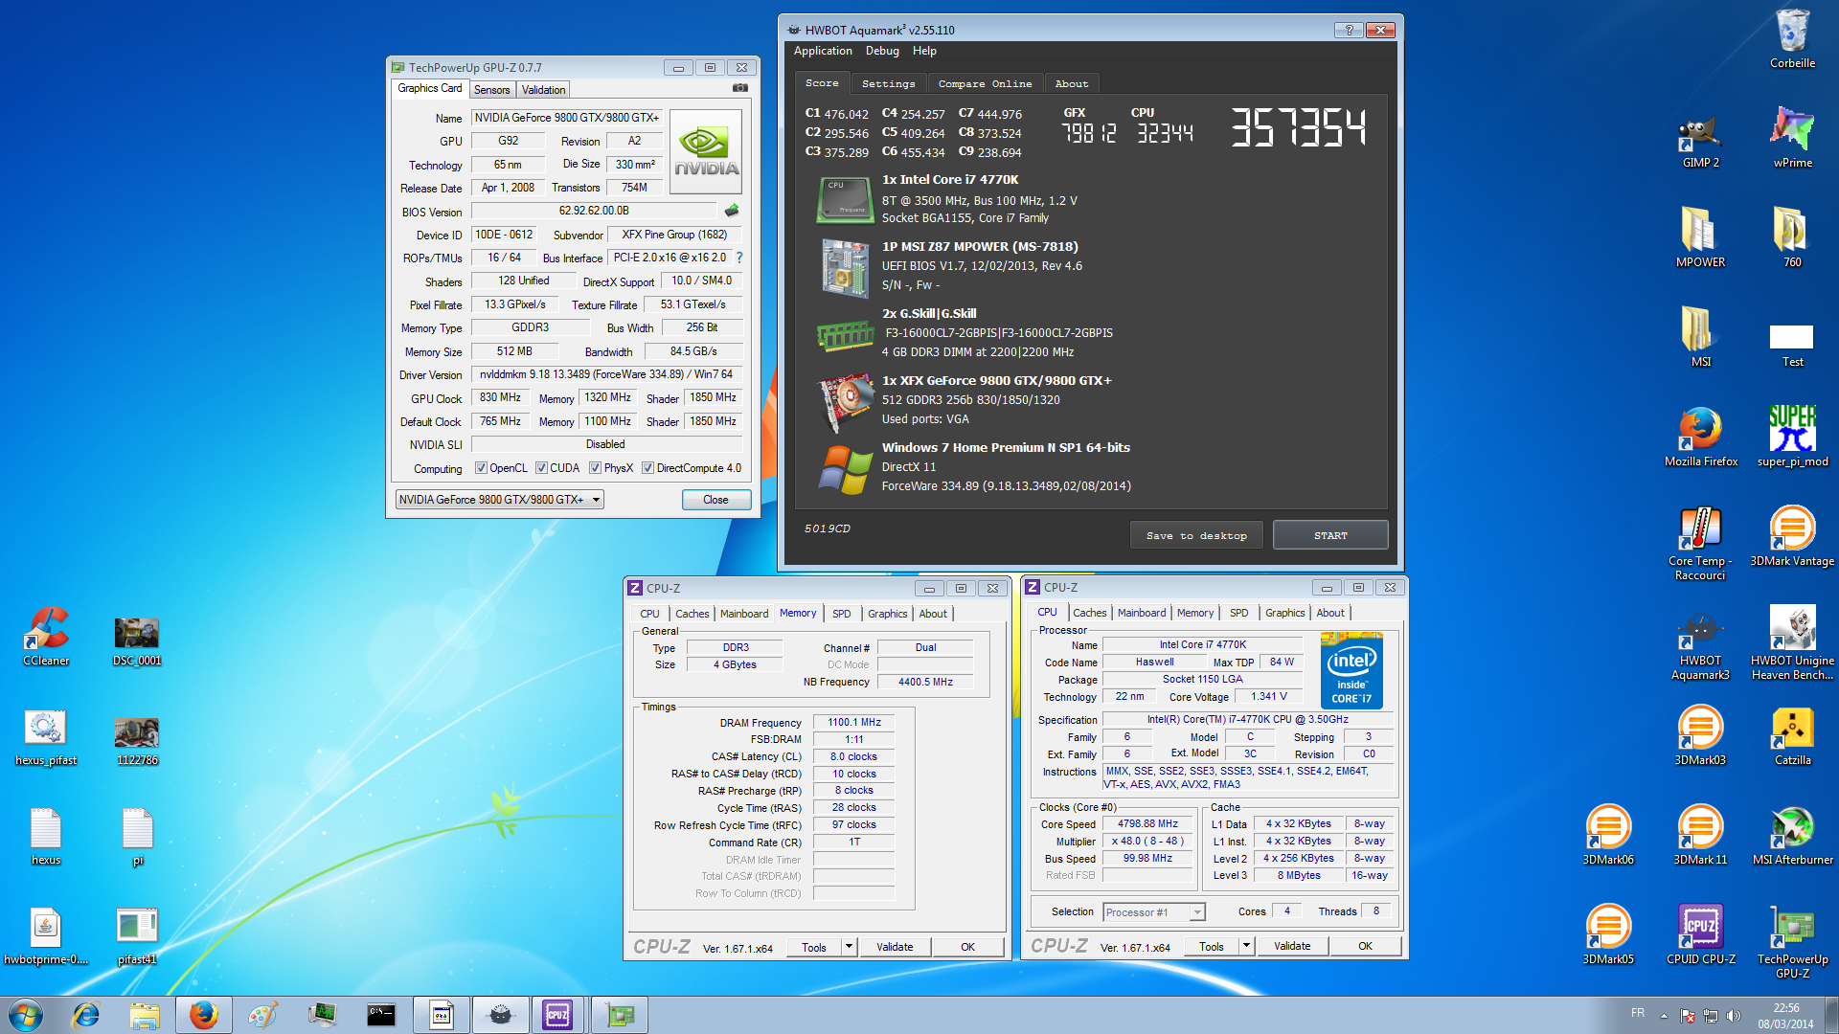The height and width of the screenshot is (1034, 1839).
Task: Click Core Speed value in CPU-Z
Action: point(1147,823)
